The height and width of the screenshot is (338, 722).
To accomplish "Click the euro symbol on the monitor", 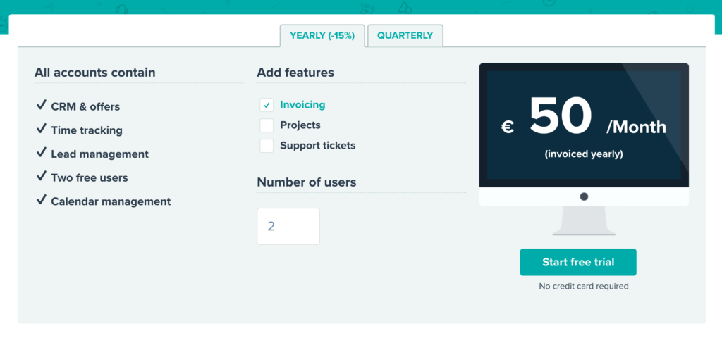I will click(x=508, y=127).
